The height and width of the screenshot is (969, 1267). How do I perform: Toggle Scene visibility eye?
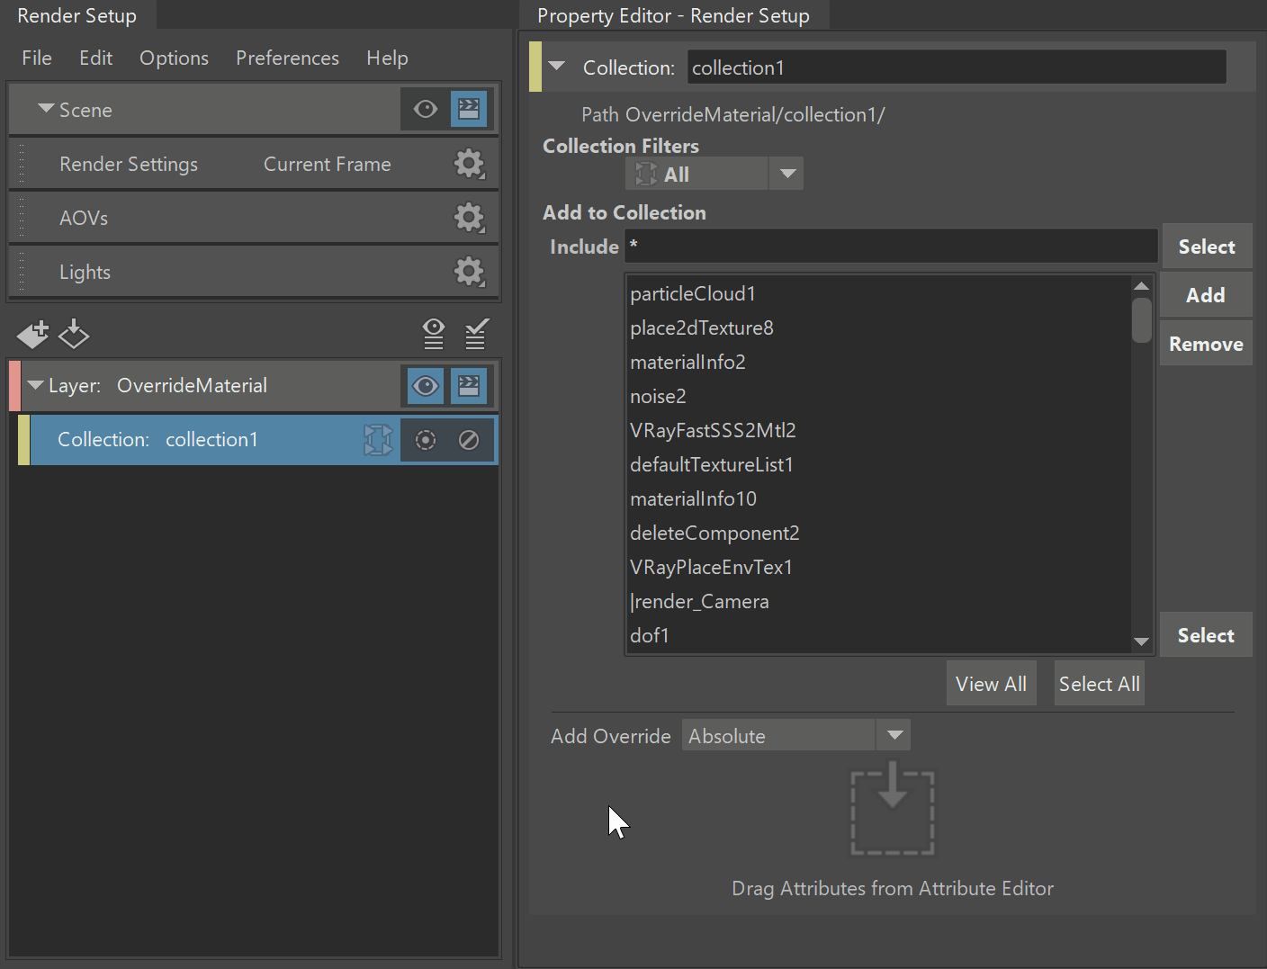426,109
